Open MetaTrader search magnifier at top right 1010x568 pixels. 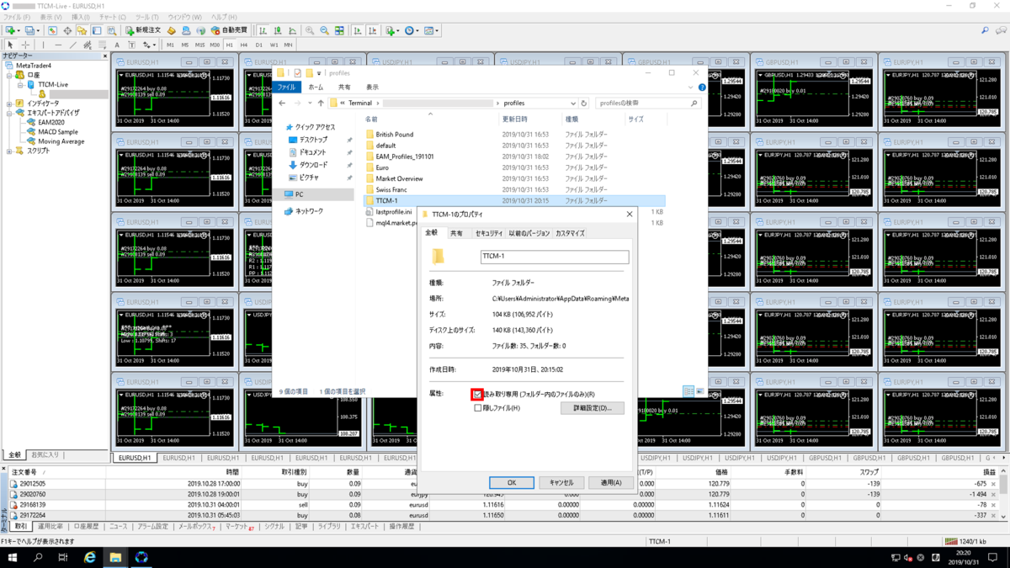pyautogui.click(x=986, y=30)
